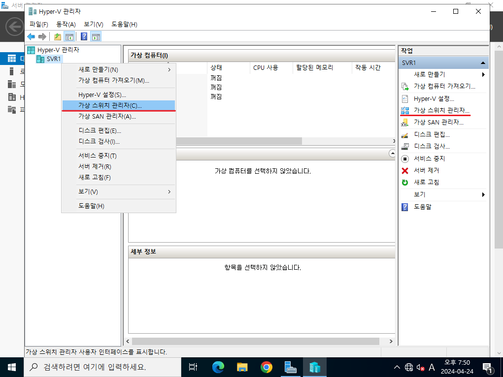Screen dimensions: 503x377
Task: Open File Explorer from the taskbar
Action: coord(242,367)
